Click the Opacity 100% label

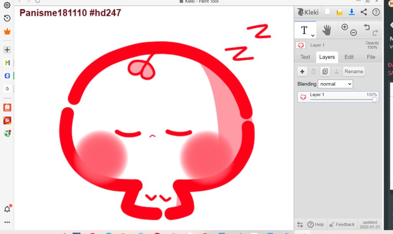coord(372,45)
